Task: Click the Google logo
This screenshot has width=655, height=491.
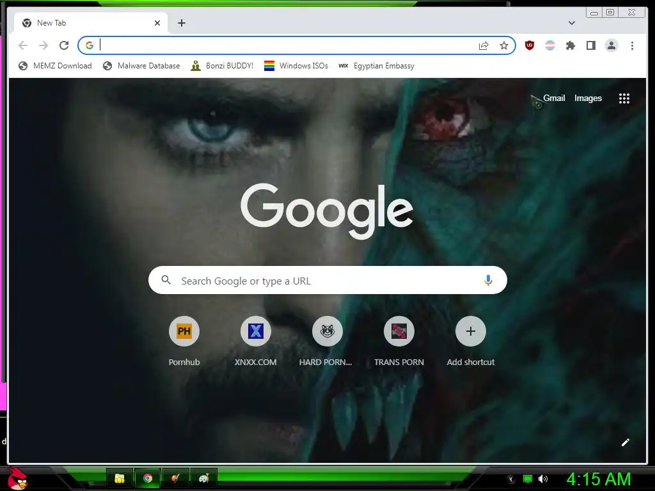Action: coord(327,211)
